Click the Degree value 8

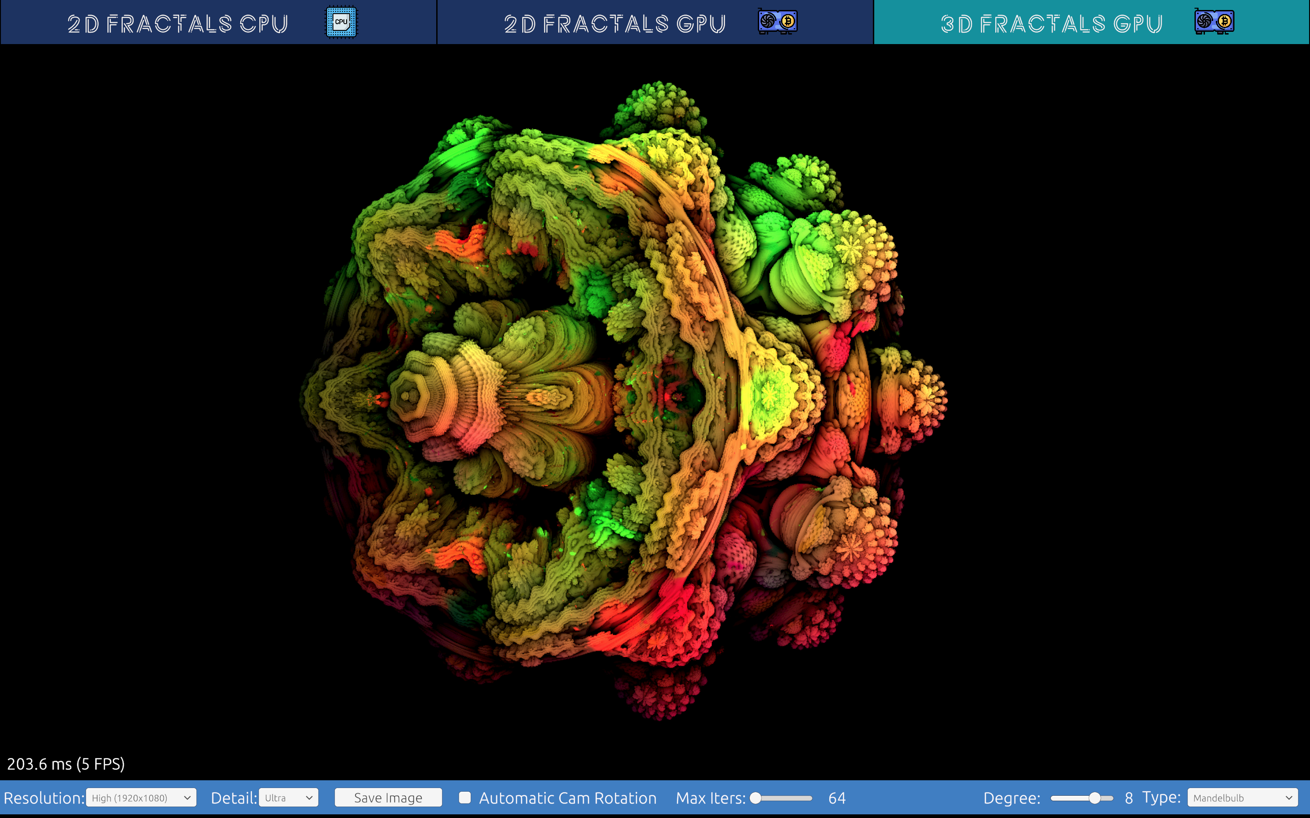tap(1129, 798)
